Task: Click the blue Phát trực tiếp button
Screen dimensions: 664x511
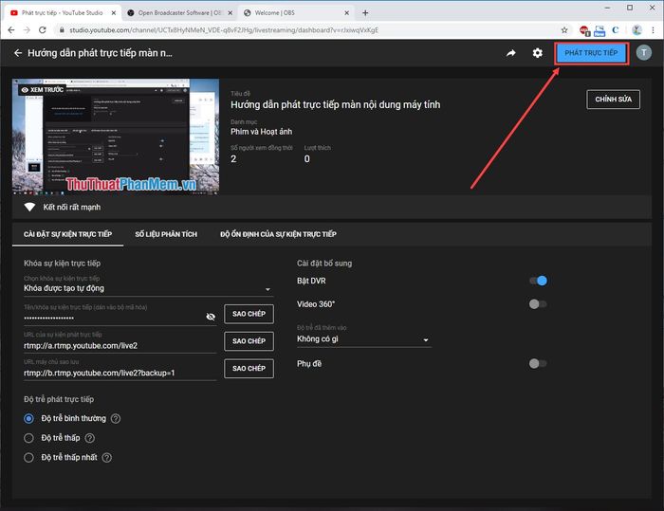Action: (591, 53)
